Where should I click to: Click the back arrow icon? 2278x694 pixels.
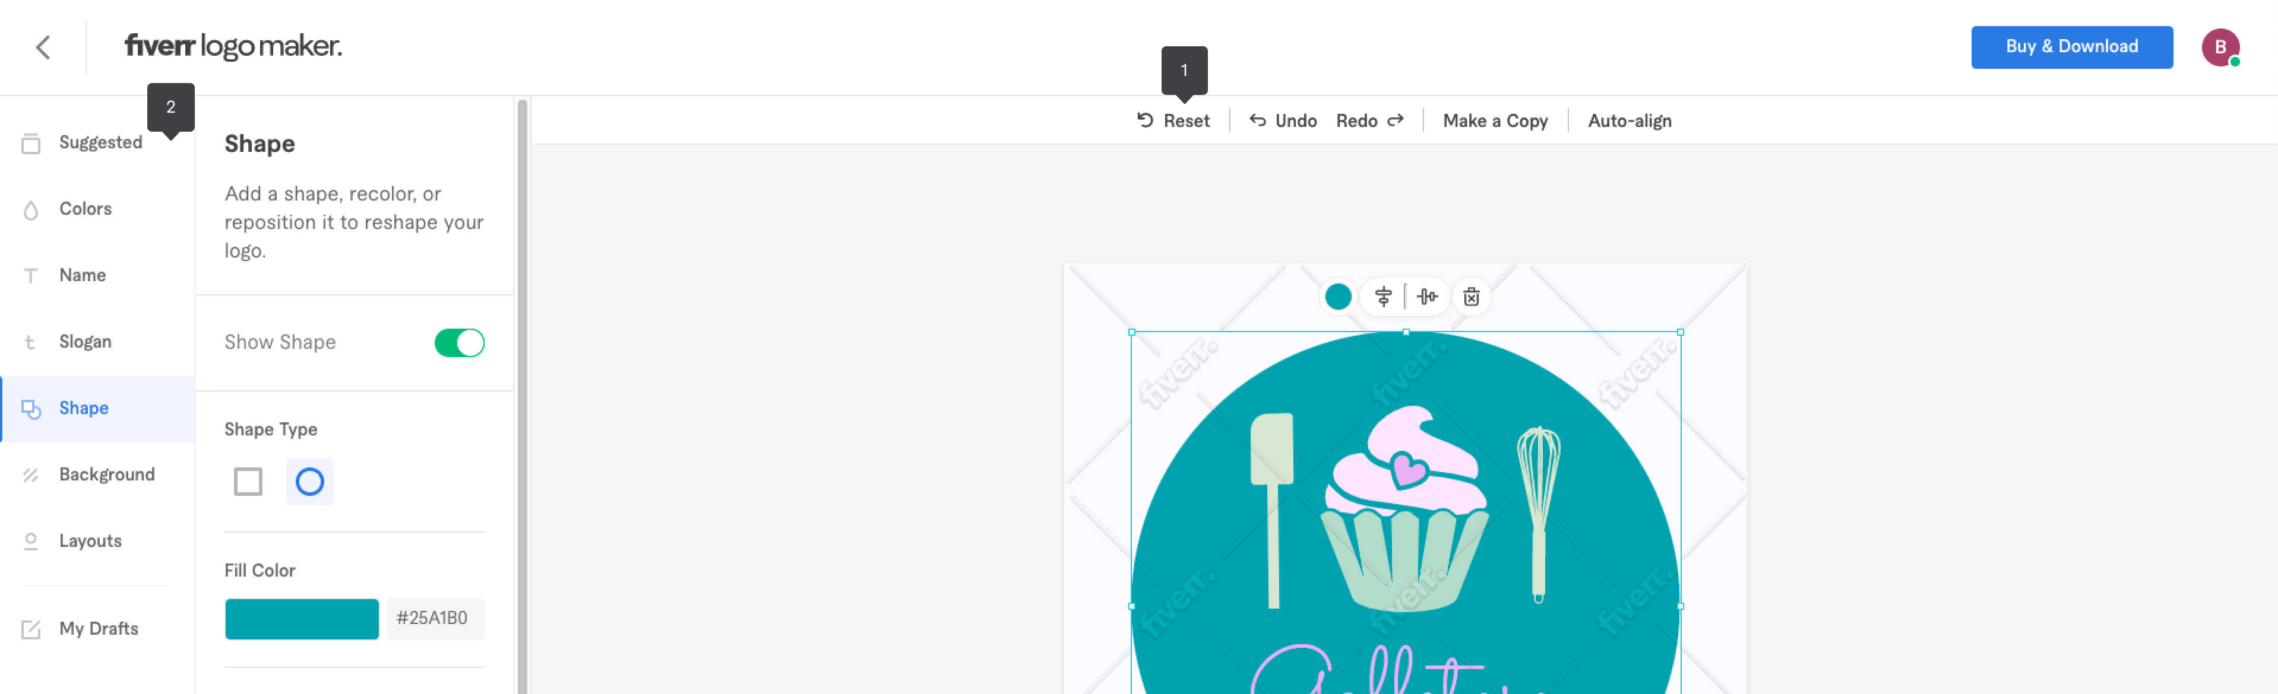pos(42,47)
